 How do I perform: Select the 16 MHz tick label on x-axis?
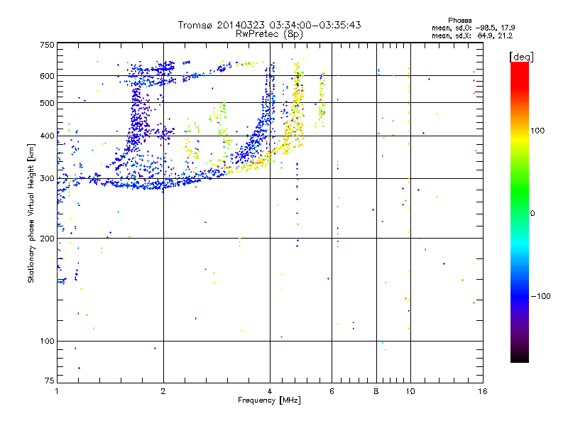[483, 391]
